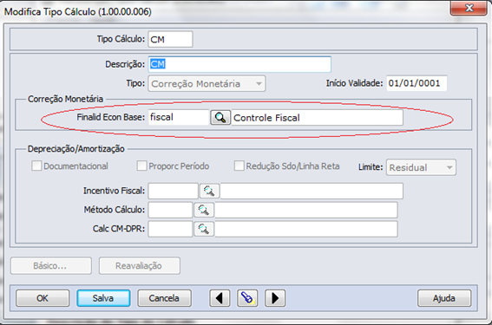492x325 pixels.
Task: Focus the Descrição input field
Action: click(239, 64)
